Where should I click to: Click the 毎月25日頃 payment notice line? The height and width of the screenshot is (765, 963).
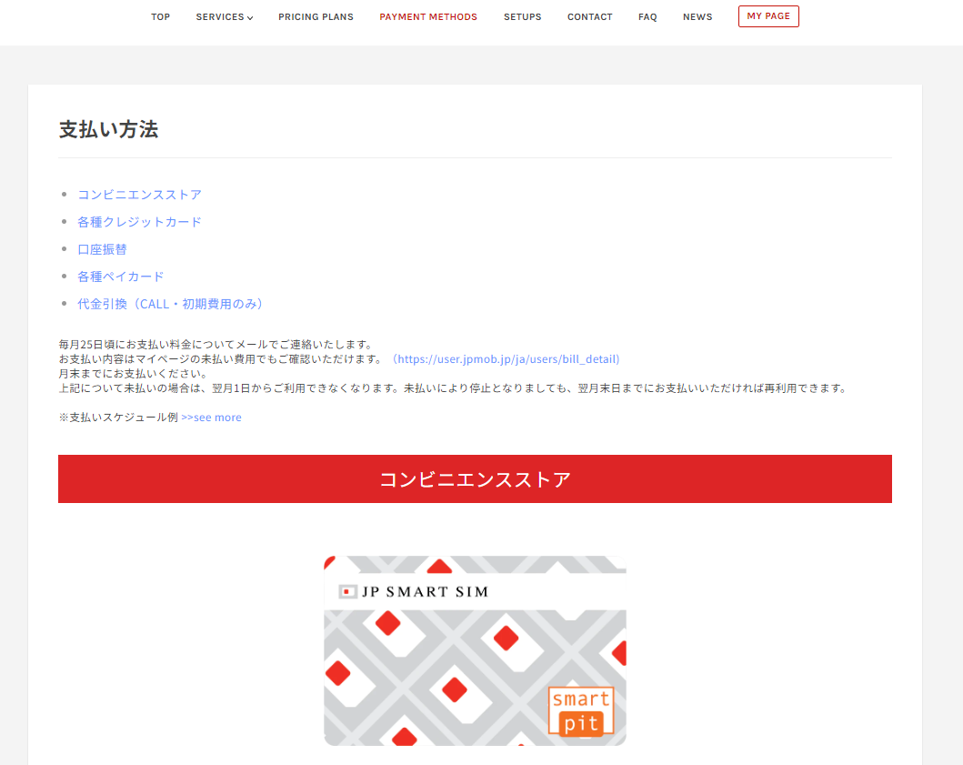[216, 344]
